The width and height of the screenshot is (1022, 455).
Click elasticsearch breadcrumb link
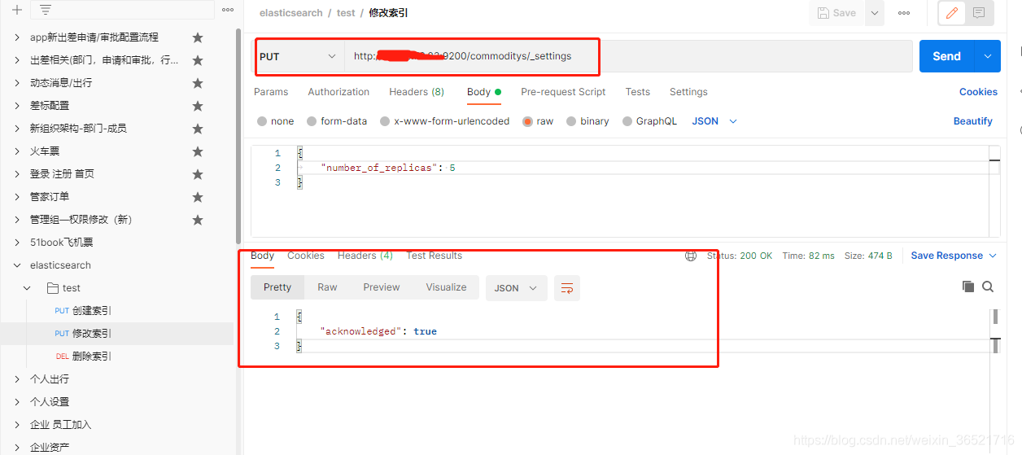click(x=290, y=13)
